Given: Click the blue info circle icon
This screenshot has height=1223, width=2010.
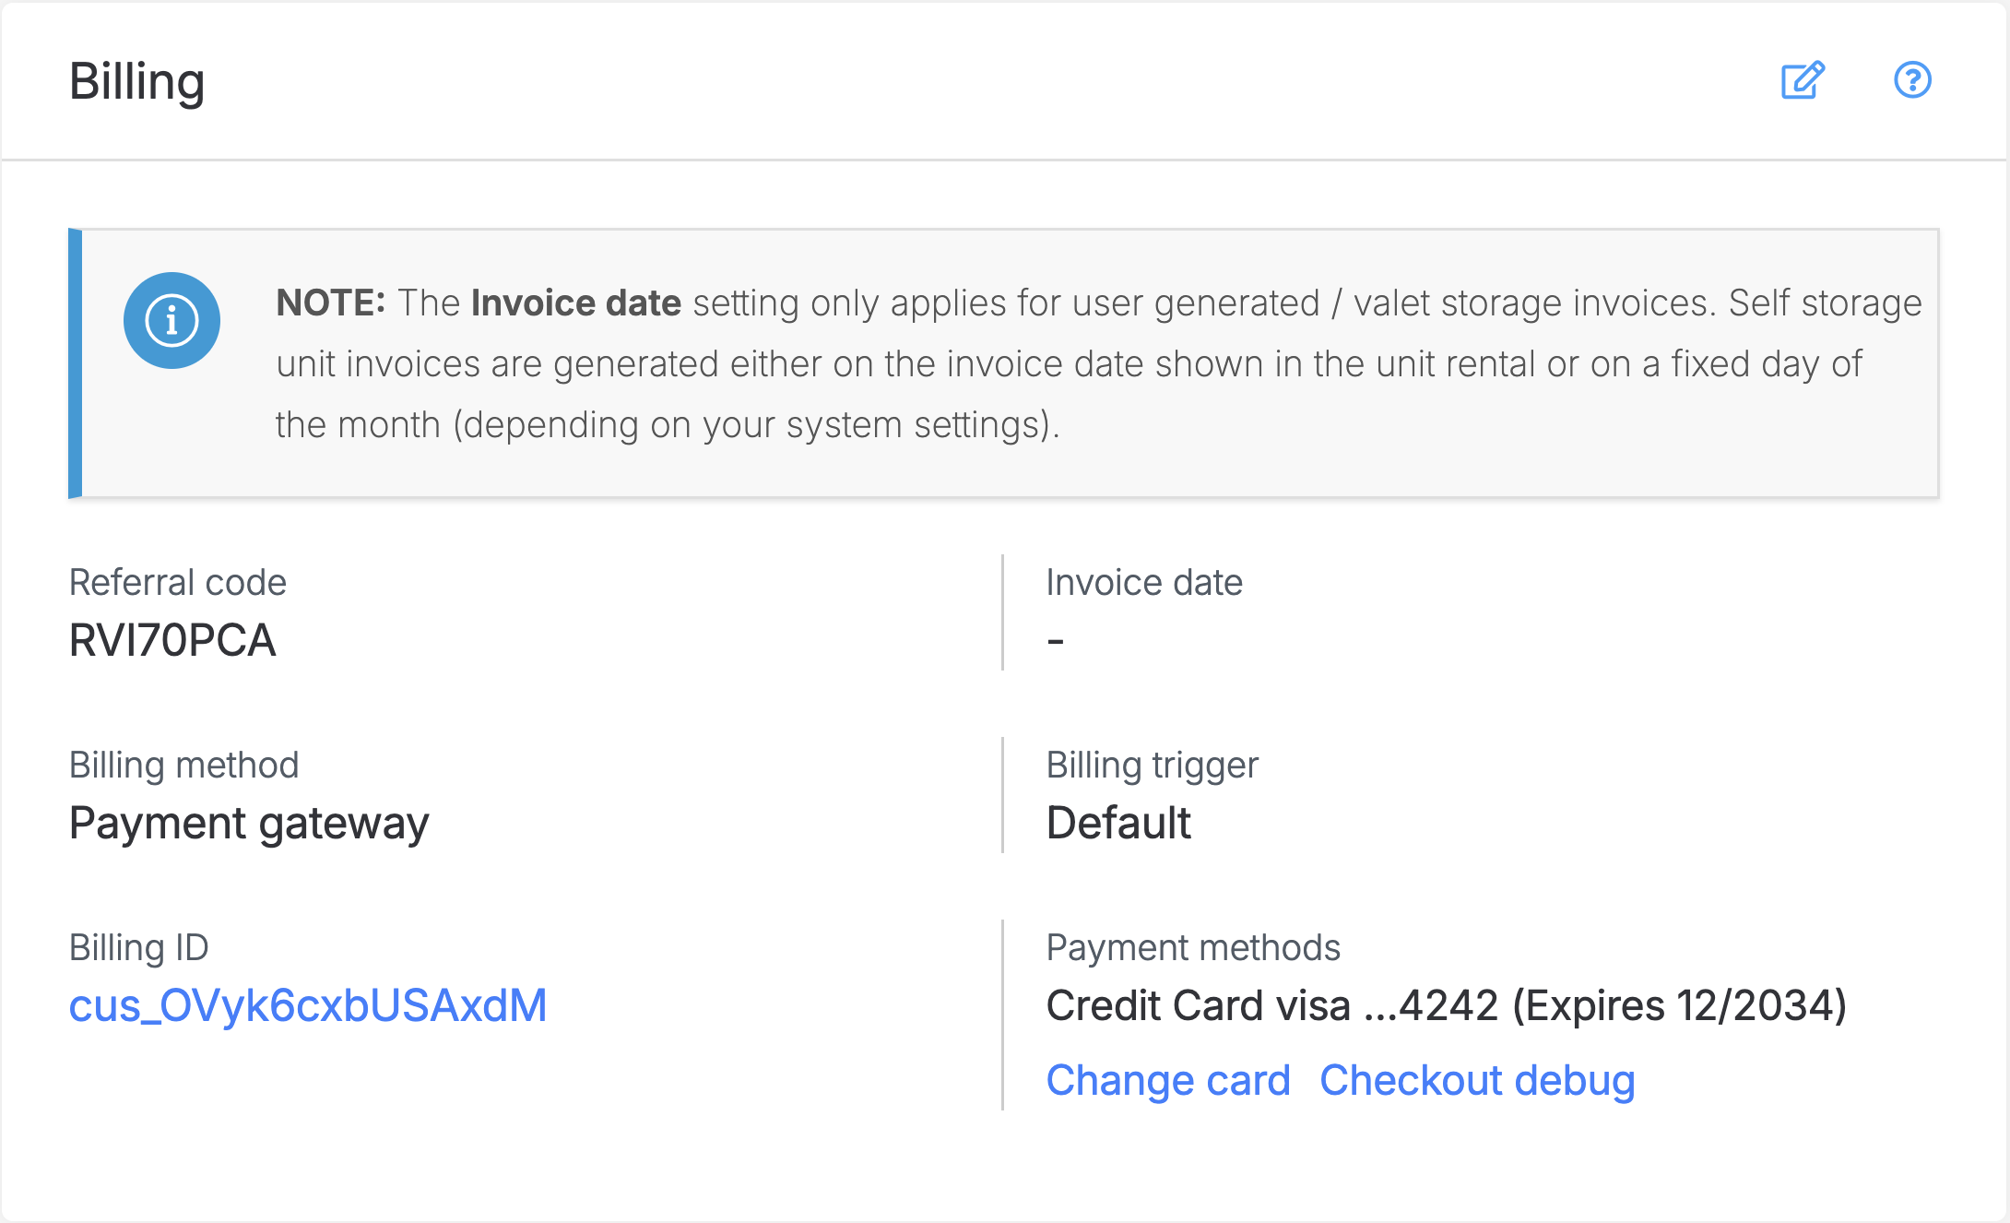Looking at the screenshot, I should 171,320.
